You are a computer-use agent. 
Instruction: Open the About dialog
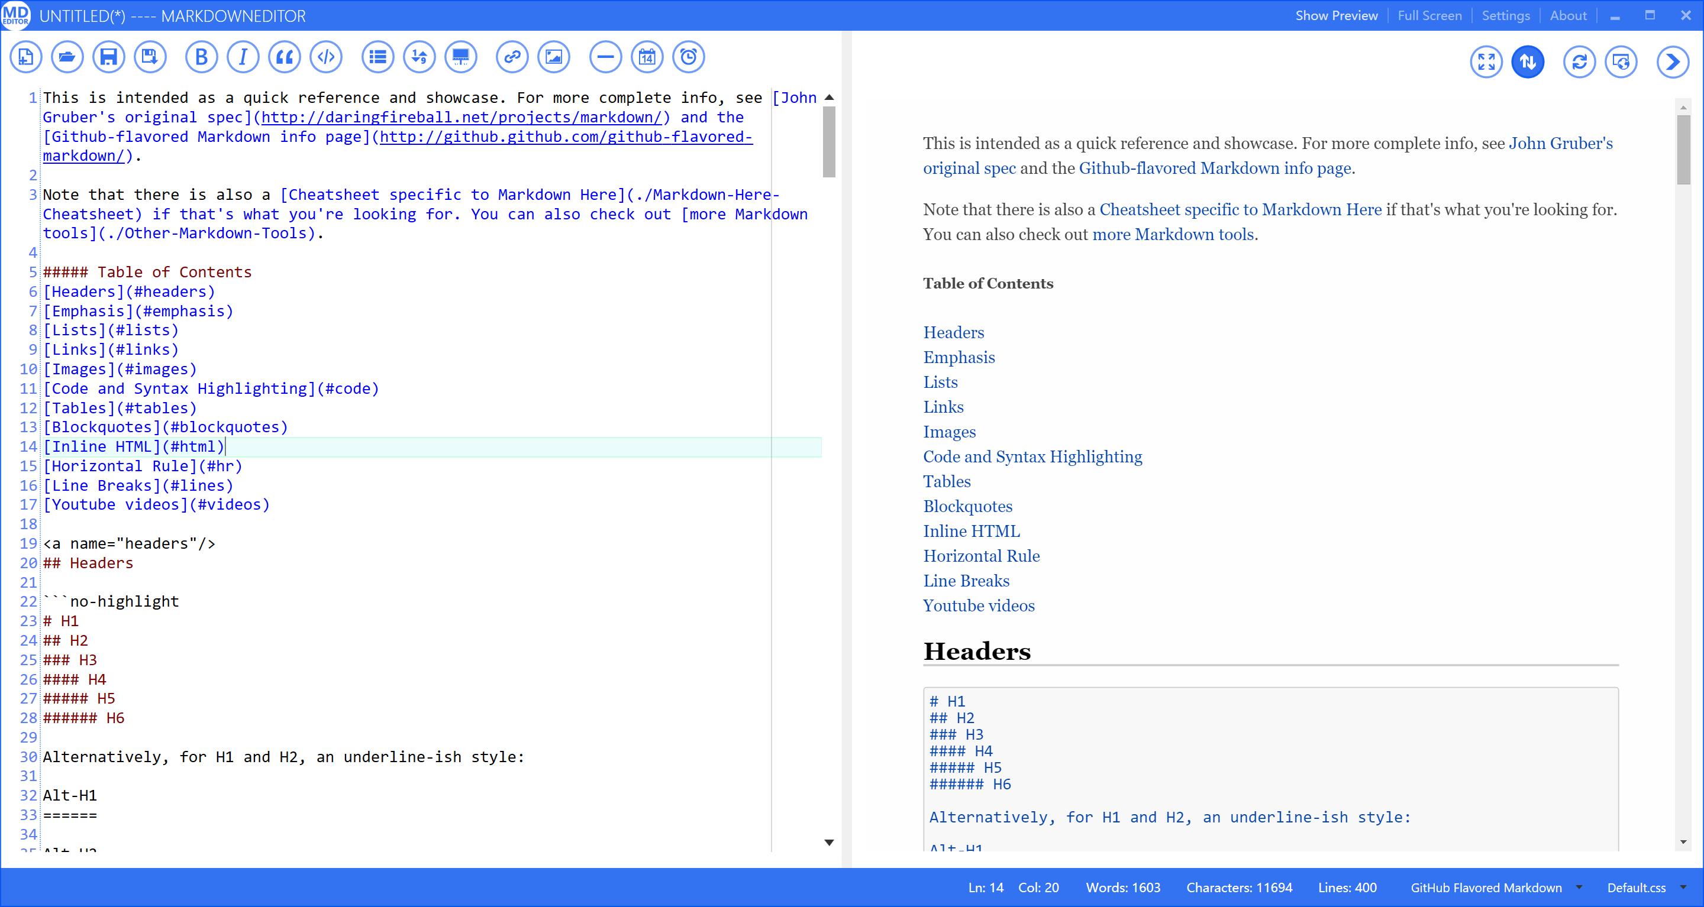tap(1569, 16)
